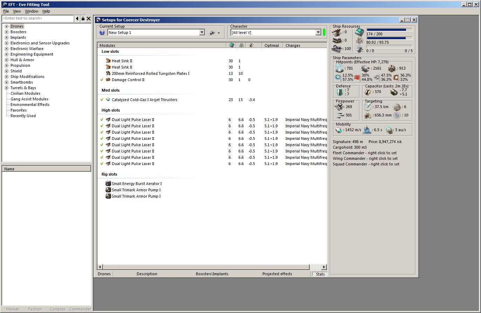Image resolution: width=481 pixels, height=313 pixels.
Task: Click the CPU usage bar above 174 / 200
Action: point(389,30)
